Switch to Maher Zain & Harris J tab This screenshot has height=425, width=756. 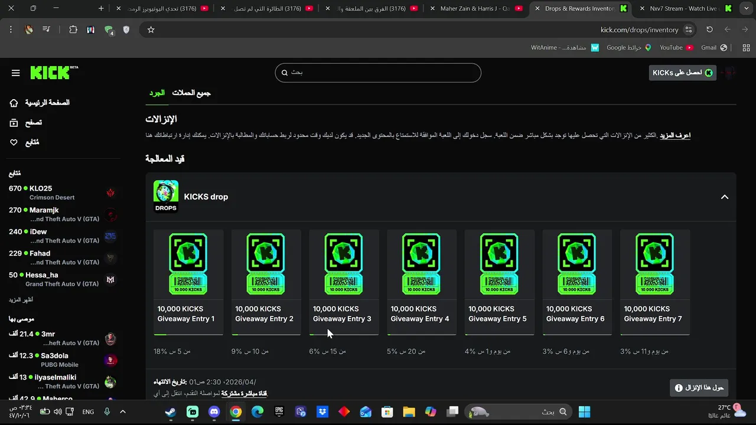(x=475, y=8)
